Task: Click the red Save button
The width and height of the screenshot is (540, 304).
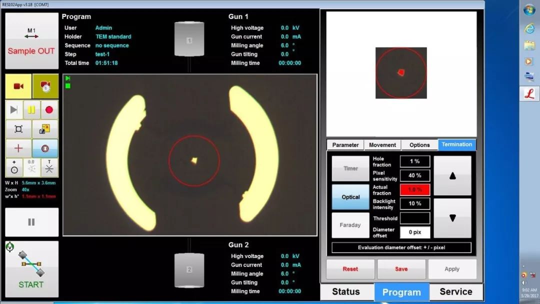Action: point(401,269)
